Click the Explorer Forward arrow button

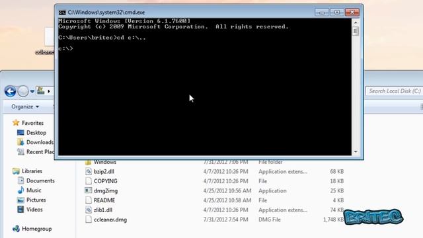coord(23,91)
